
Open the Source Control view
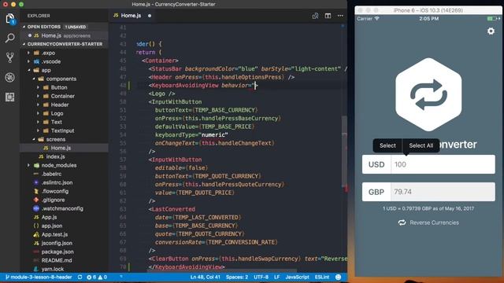coord(10,57)
